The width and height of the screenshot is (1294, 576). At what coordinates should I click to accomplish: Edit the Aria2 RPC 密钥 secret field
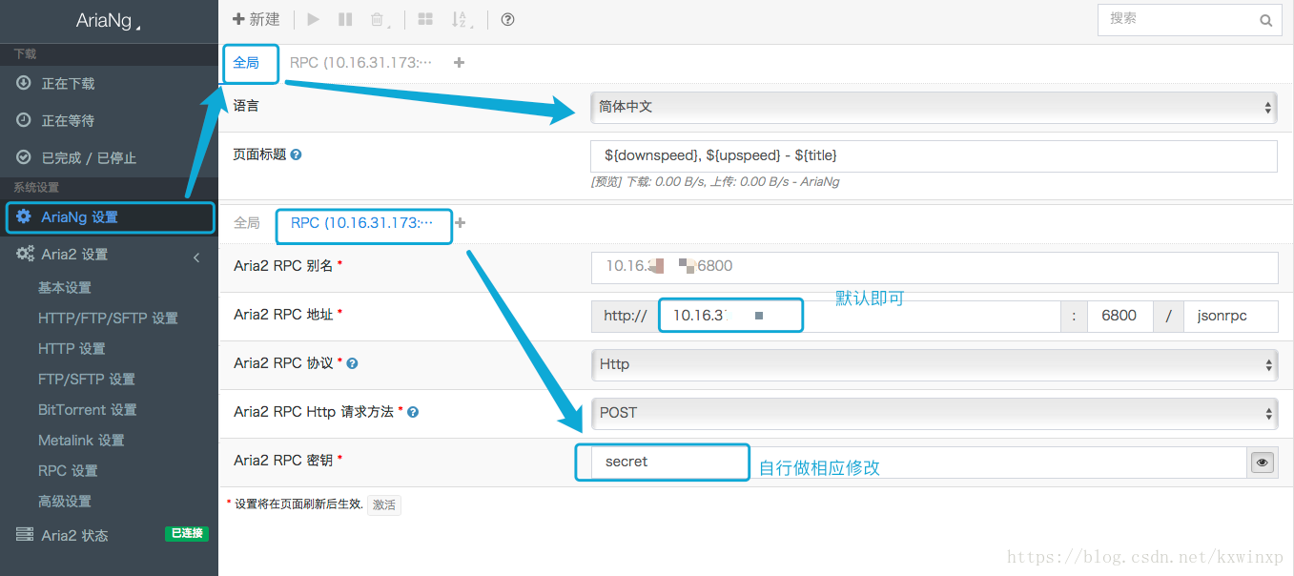pyautogui.click(x=919, y=462)
